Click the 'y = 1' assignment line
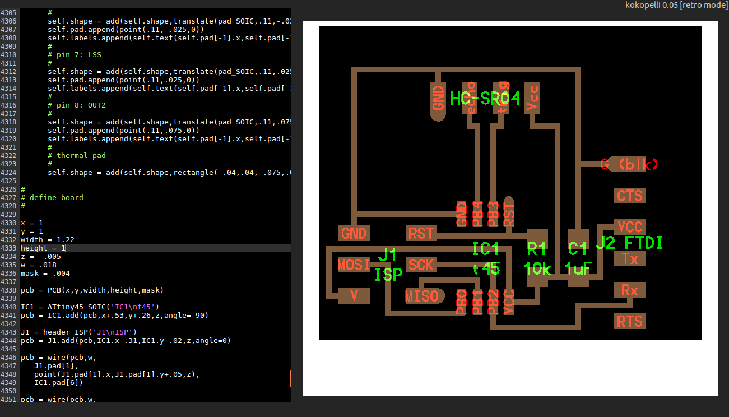729x417 pixels. (32, 231)
